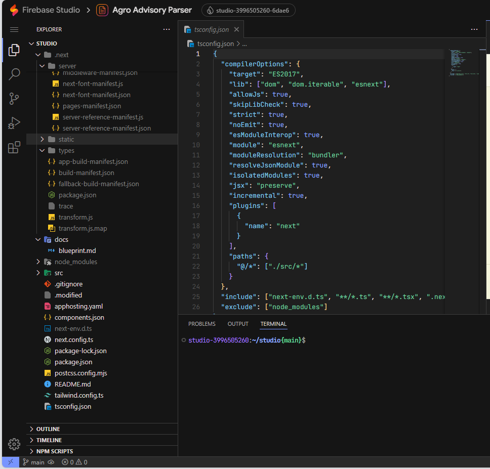The height and width of the screenshot is (469, 490).
Task: Expand the src folder
Action: point(59,273)
